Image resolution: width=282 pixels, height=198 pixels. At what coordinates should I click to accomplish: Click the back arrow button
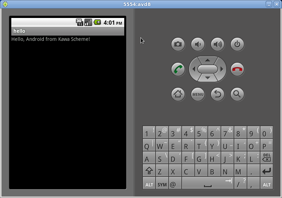(x=218, y=94)
